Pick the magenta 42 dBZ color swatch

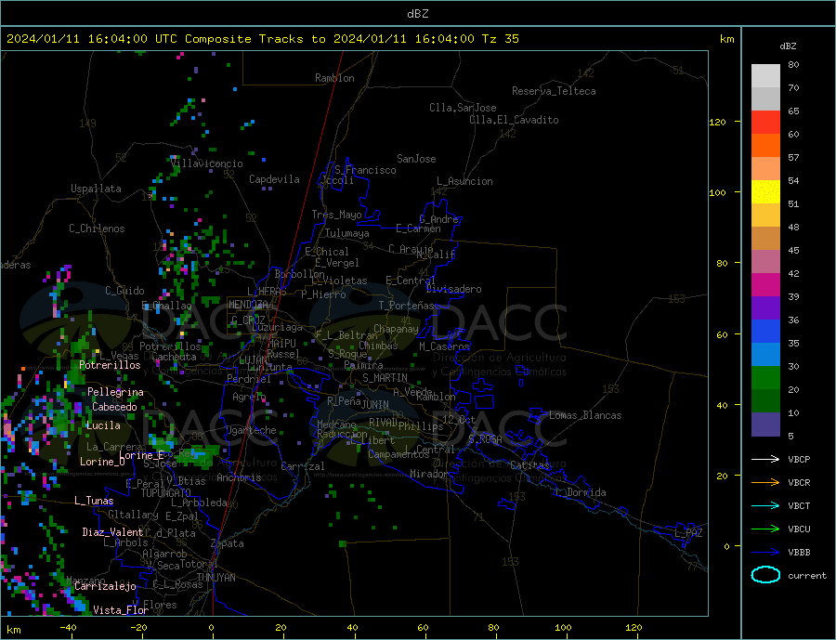pyautogui.click(x=765, y=285)
